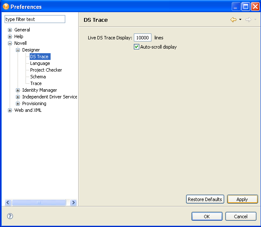Collapse the Novell tree node

point(10,43)
